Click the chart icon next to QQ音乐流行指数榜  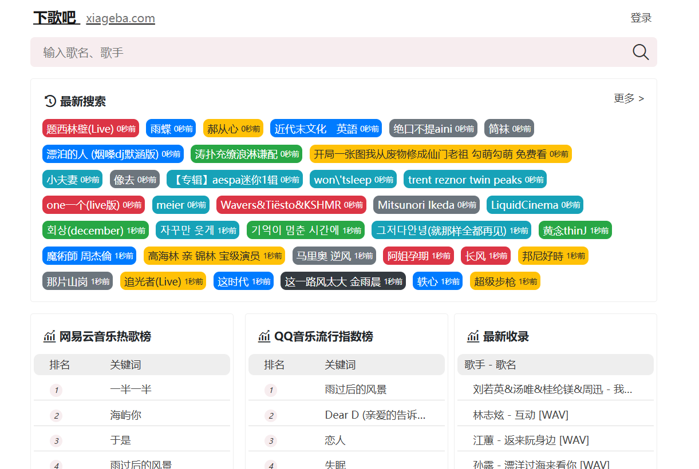[x=264, y=336]
